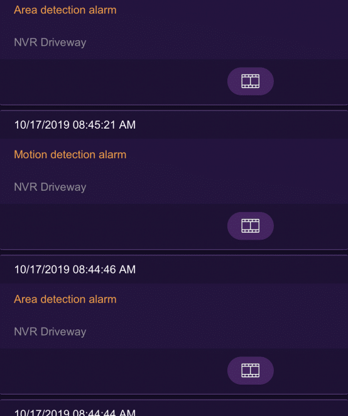Image resolution: width=348 pixels, height=416 pixels.
Task: Tap dark action strip below Motion detection NVR Driveway
Action: 174,227
